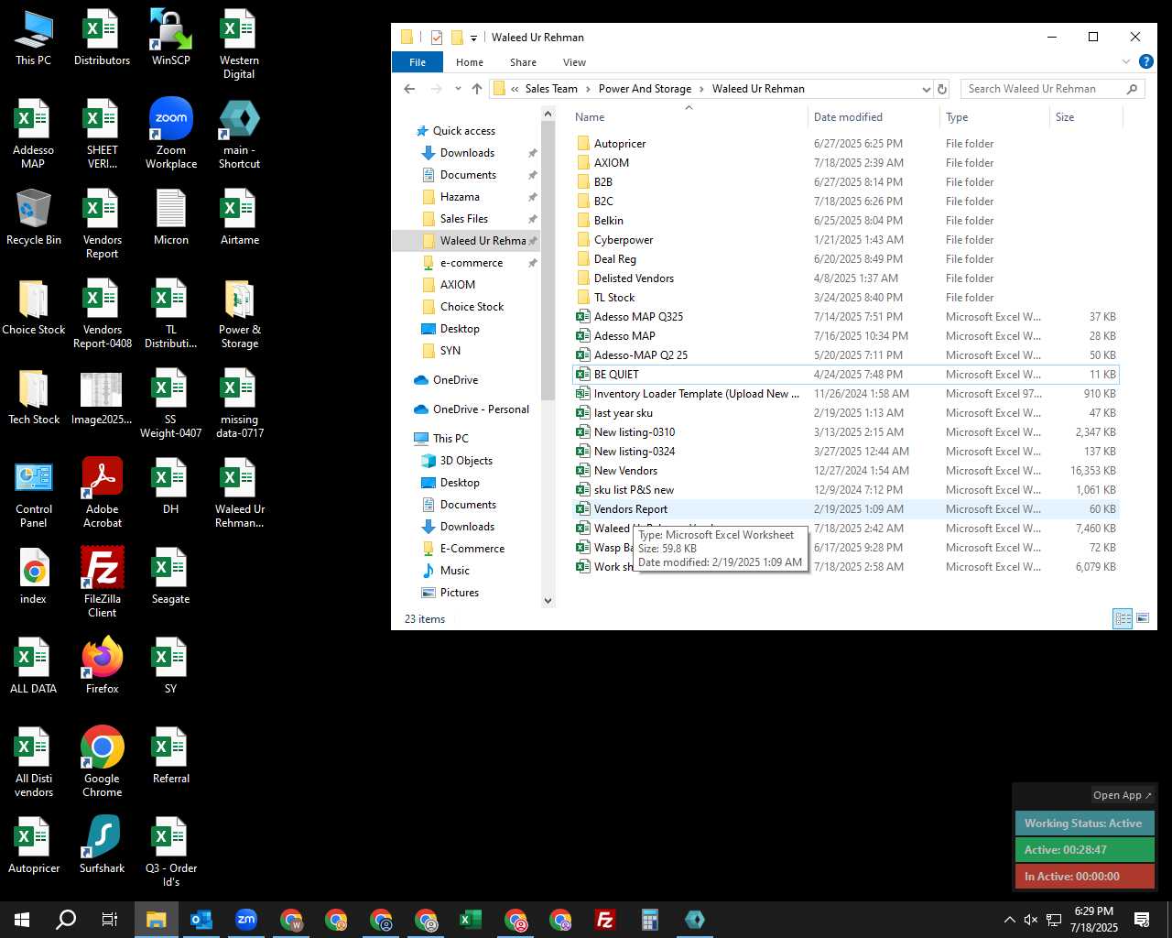Select the Micron text file desktop icon
Image resolution: width=1172 pixels, height=938 pixels.
[171, 217]
